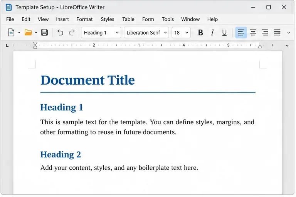Open the Tools menu
Viewport: 296px width, 197px height.
(x=168, y=19)
